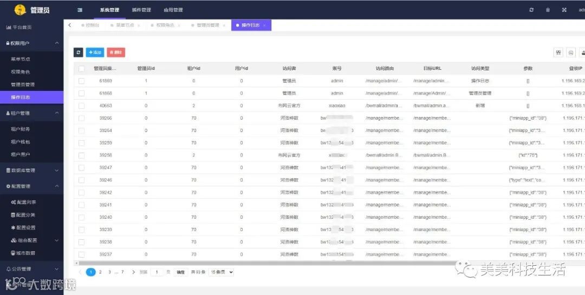
Task: Go to next page arrow in pagination
Action: (134, 272)
